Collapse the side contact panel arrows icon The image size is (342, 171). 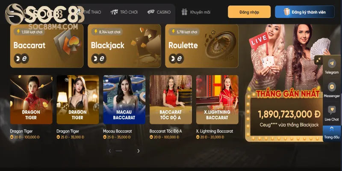318,60
